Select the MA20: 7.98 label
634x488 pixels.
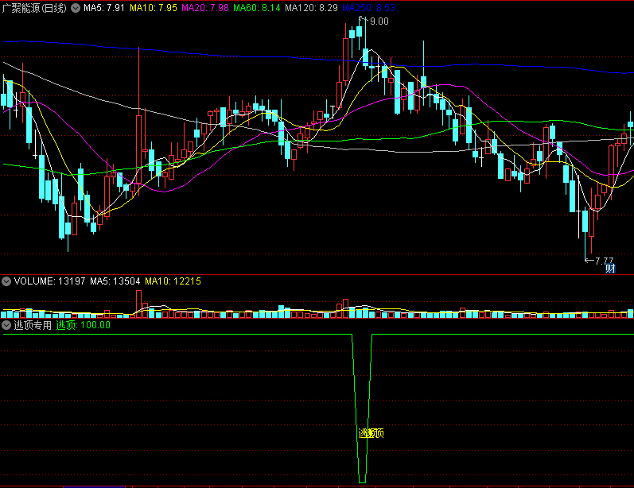(x=205, y=8)
